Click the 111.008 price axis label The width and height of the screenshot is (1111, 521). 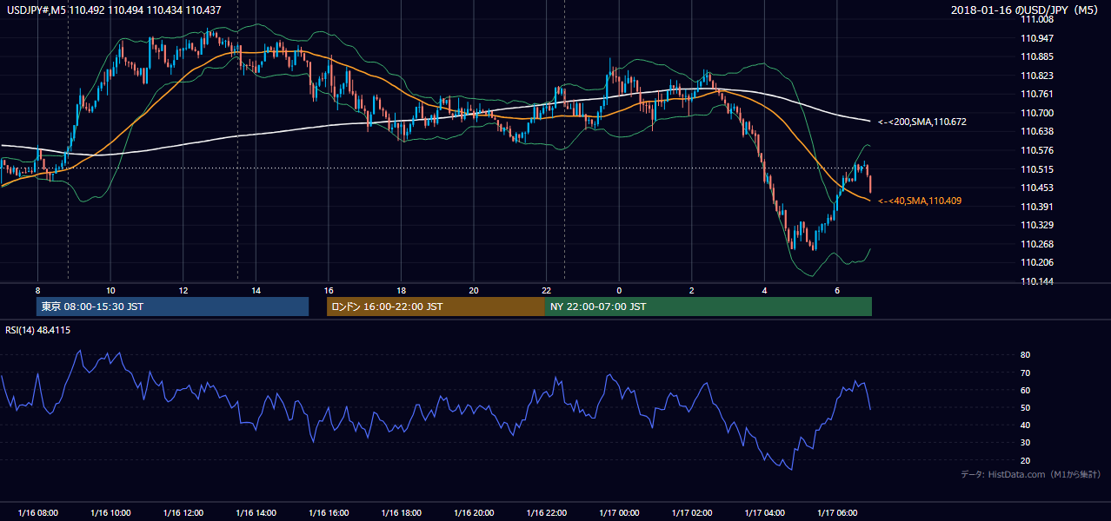(x=1038, y=19)
